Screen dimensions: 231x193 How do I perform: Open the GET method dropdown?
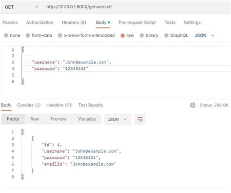[x=21, y=7]
